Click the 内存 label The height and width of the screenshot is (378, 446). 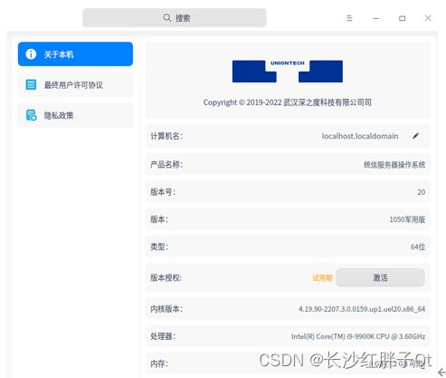tap(159, 363)
